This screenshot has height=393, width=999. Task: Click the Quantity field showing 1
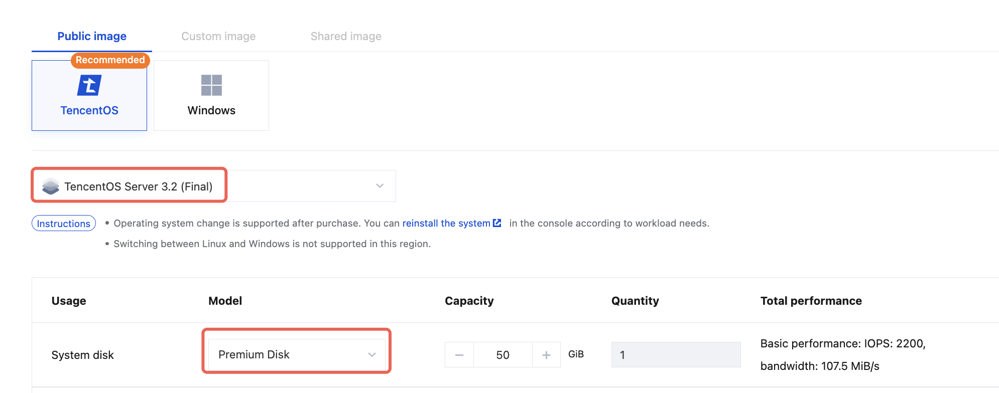[x=676, y=355]
